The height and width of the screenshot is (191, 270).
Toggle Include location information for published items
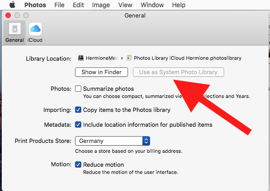(78, 124)
